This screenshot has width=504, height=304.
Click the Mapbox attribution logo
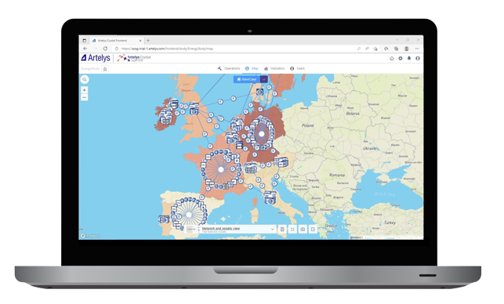[x=90, y=236]
